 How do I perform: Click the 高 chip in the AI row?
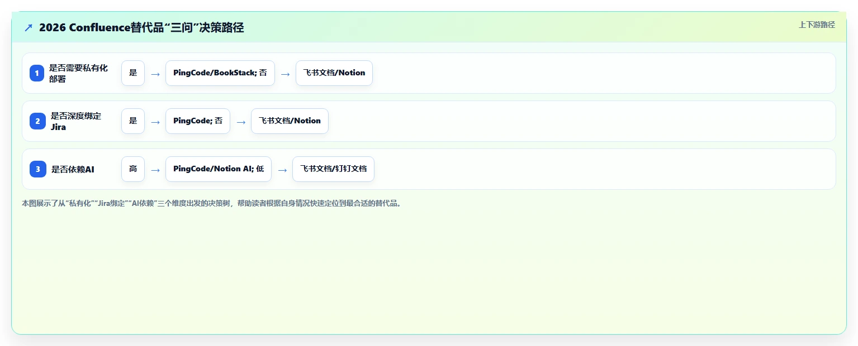[133, 169]
